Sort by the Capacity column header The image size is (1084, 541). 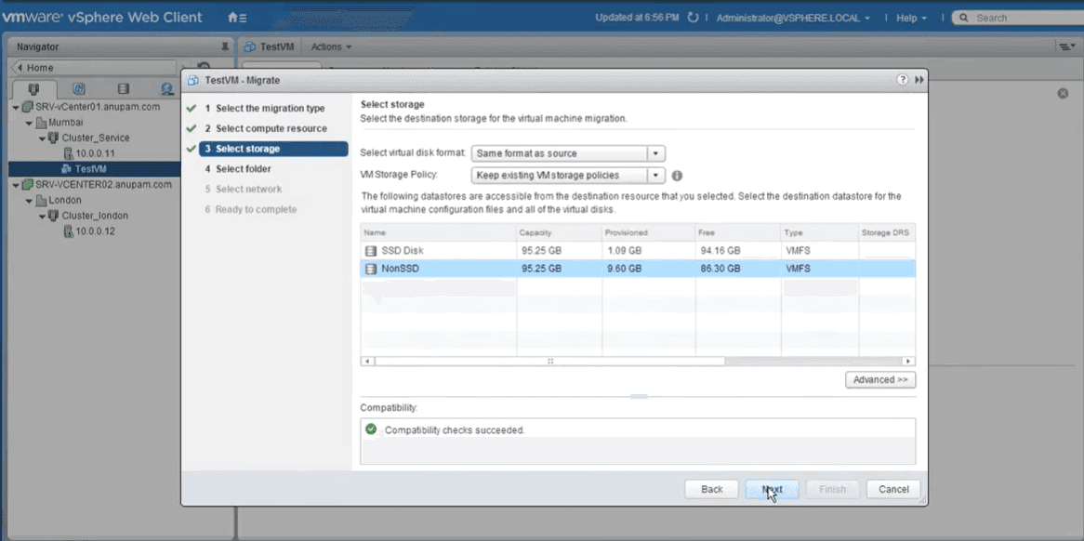[559, 232]
